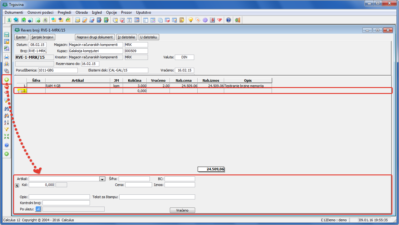This screenshot has width=399, height=225.
Task: Click the save diskette icon in sidebar
Action: pyautogui.click(x=7, y=35)
